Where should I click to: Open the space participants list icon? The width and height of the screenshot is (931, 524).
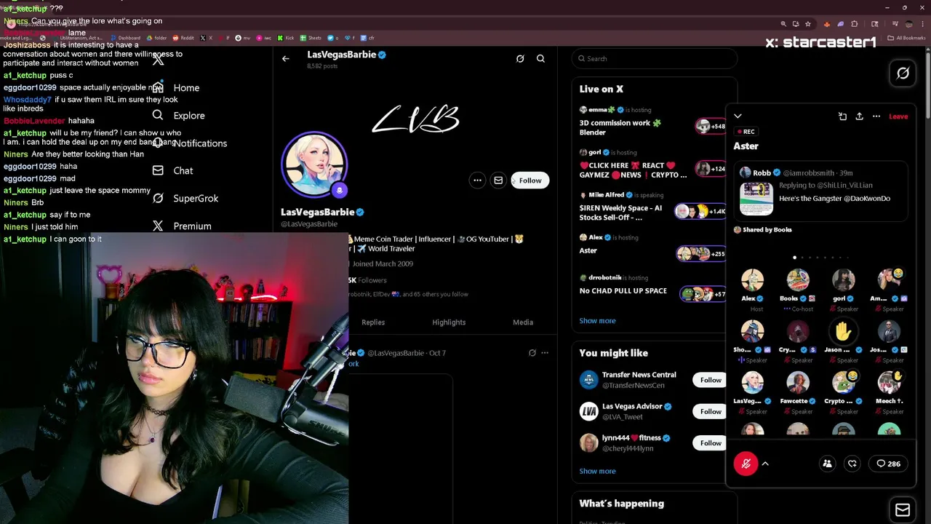tap(827, 464)
